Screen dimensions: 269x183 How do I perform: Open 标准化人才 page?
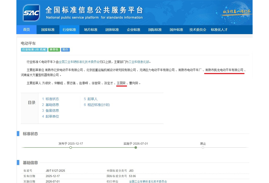(219, 29)
